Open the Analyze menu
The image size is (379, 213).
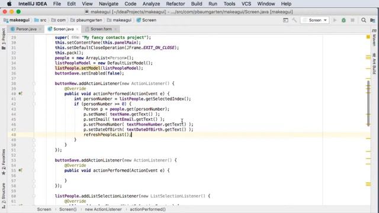point(151,4)
